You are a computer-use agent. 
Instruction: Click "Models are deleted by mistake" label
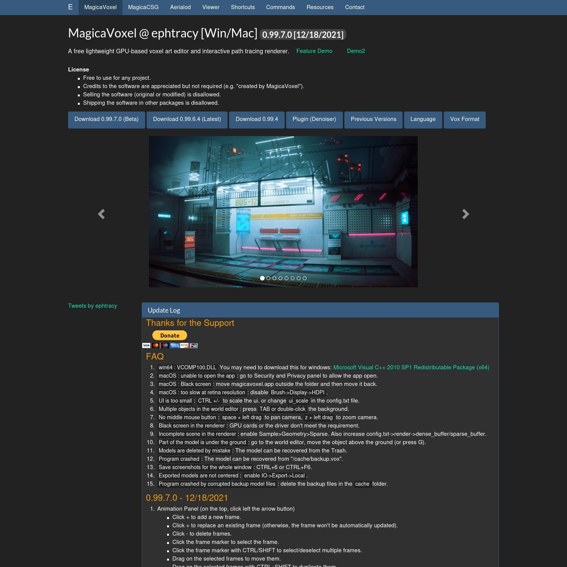(195, 451)
